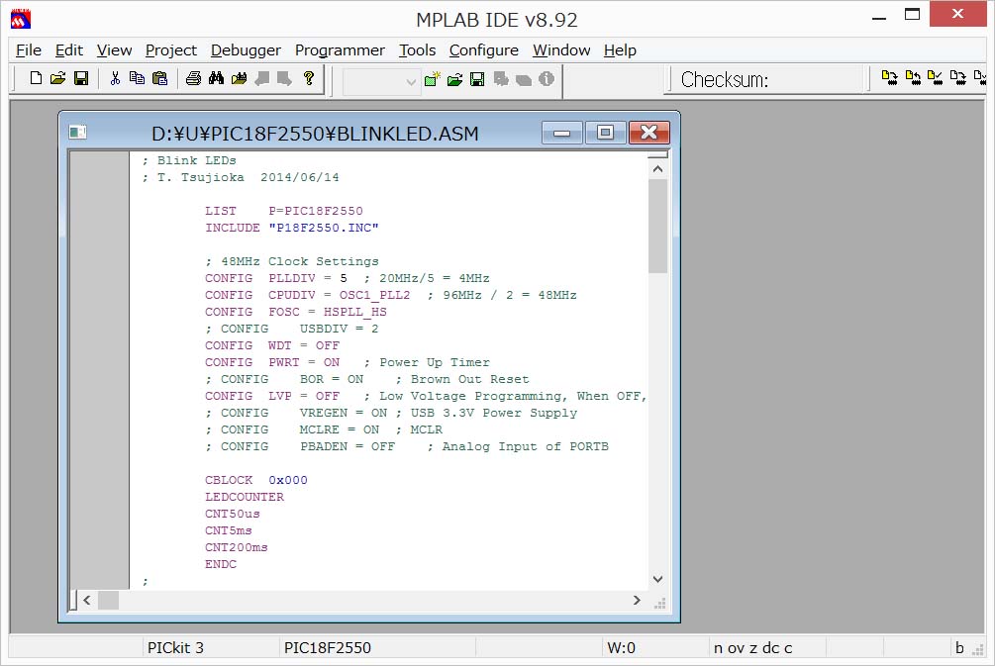
Task: Click PIC18F2550 in the status bar
Action: 328,647
